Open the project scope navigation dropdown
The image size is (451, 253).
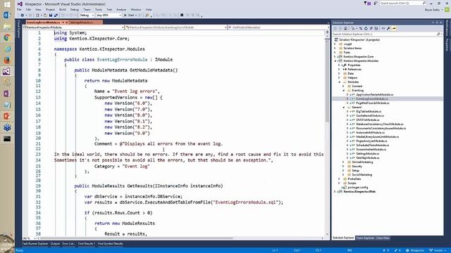pos(73,27)
